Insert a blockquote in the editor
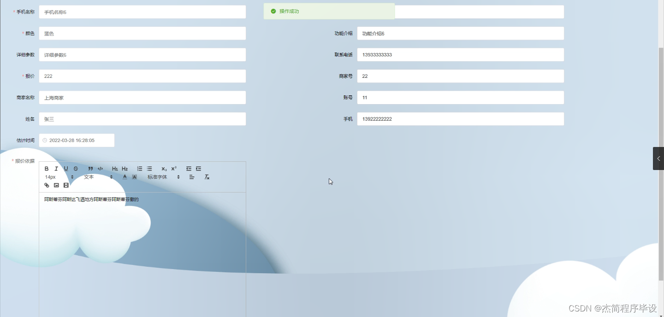664x317 pixels. click(x=90, y=168)
